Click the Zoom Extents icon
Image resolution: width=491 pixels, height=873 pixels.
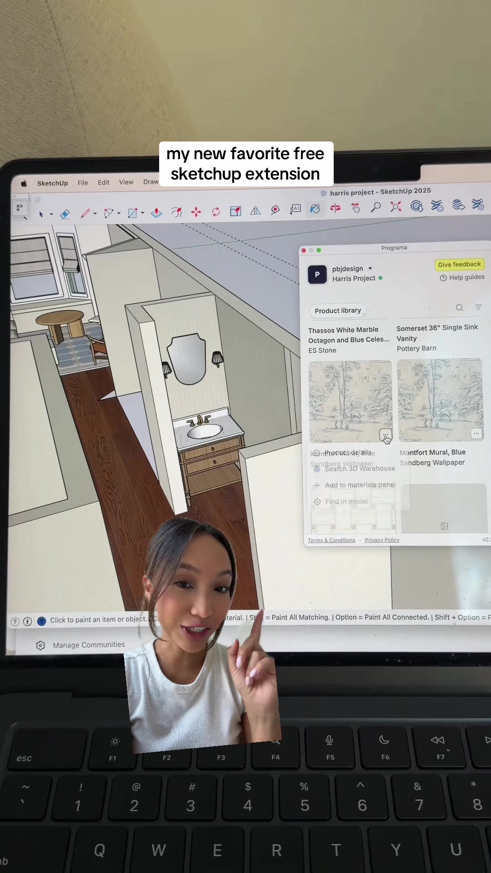pos(396,207)
